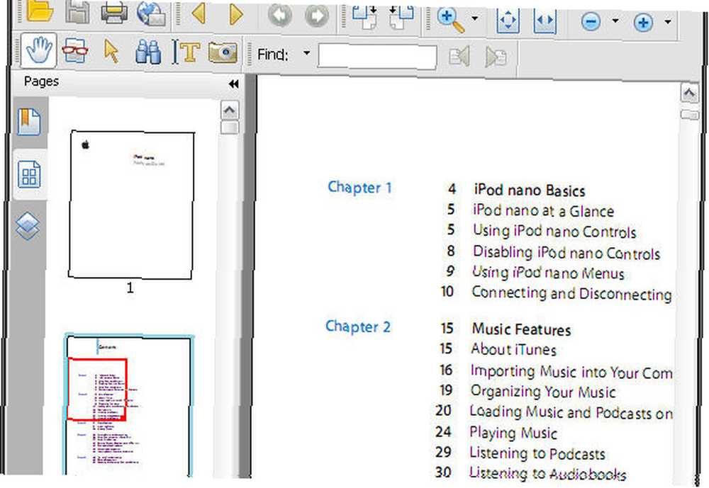Viewport: 709px width, 488px height.
Task: Click into the Find text field
Action: click(x=377, y=57)
